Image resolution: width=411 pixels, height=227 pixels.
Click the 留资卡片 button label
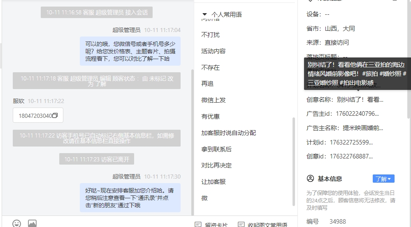216,225
